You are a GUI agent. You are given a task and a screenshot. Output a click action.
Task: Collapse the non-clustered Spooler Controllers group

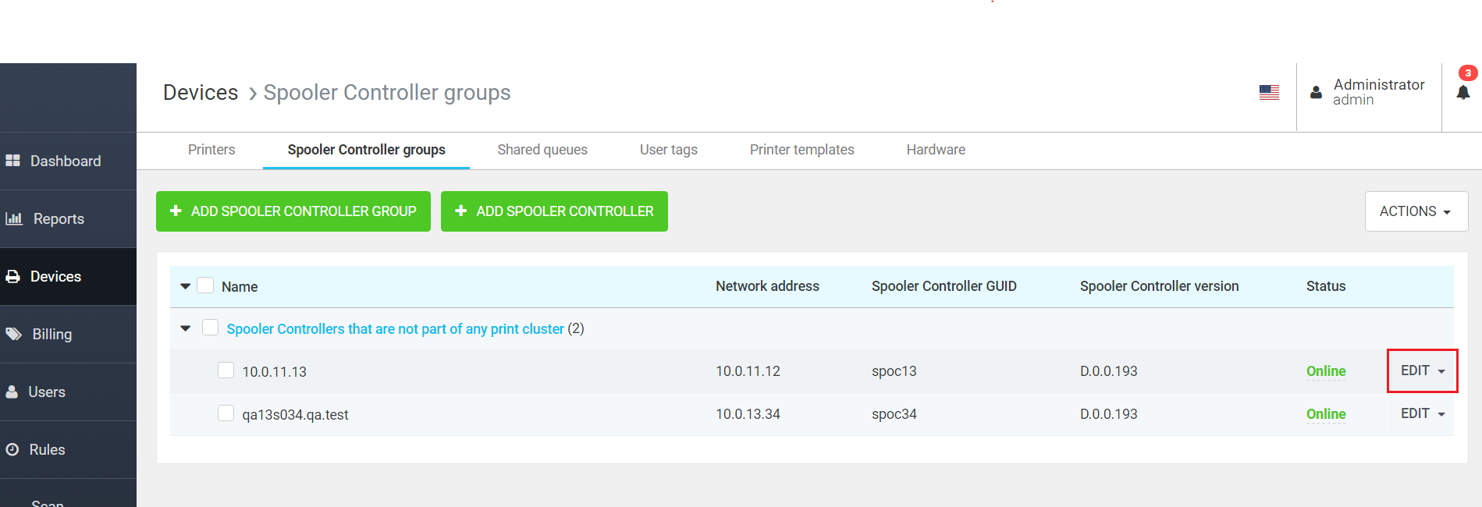point(186,328)
